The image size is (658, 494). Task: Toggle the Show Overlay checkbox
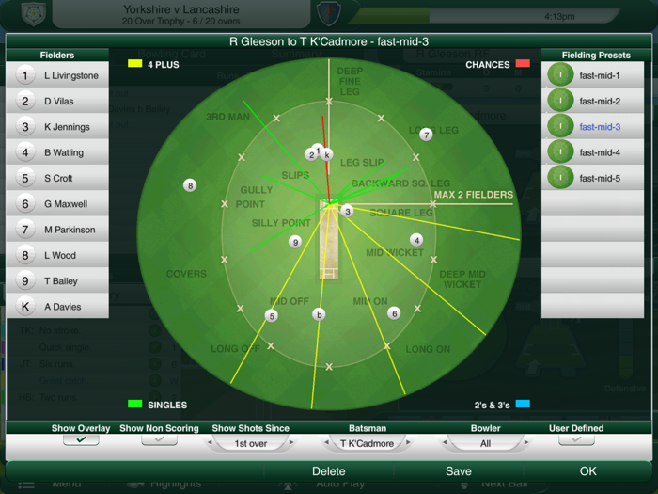coord(81,439)
